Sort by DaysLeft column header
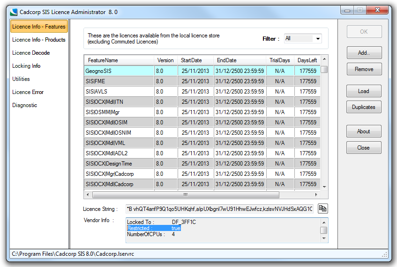The image size is (397, 267). click(307, 60)
